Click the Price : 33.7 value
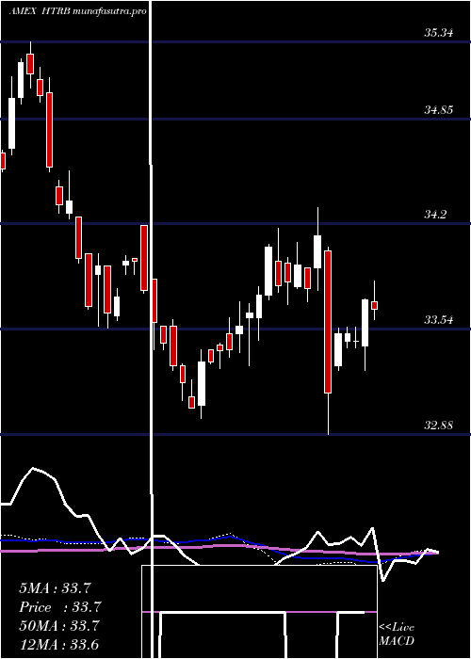The width and height of the screenshot is (471, 659). [x=60, y=607]
